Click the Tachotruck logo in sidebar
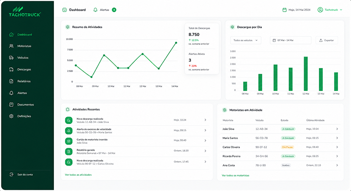This screenshot has height=191, width=351. 25,12
